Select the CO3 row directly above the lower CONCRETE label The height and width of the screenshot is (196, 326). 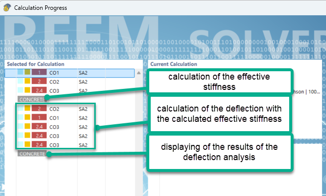54,145
